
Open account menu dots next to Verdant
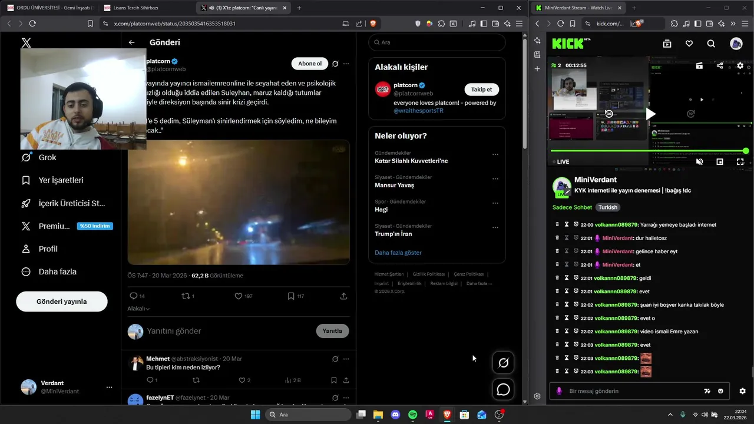click(x=109, y=387)
